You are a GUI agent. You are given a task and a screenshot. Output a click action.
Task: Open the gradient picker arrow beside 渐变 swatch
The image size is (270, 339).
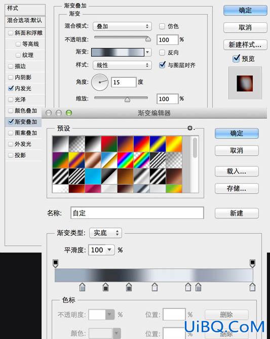[x=148, y=52]
